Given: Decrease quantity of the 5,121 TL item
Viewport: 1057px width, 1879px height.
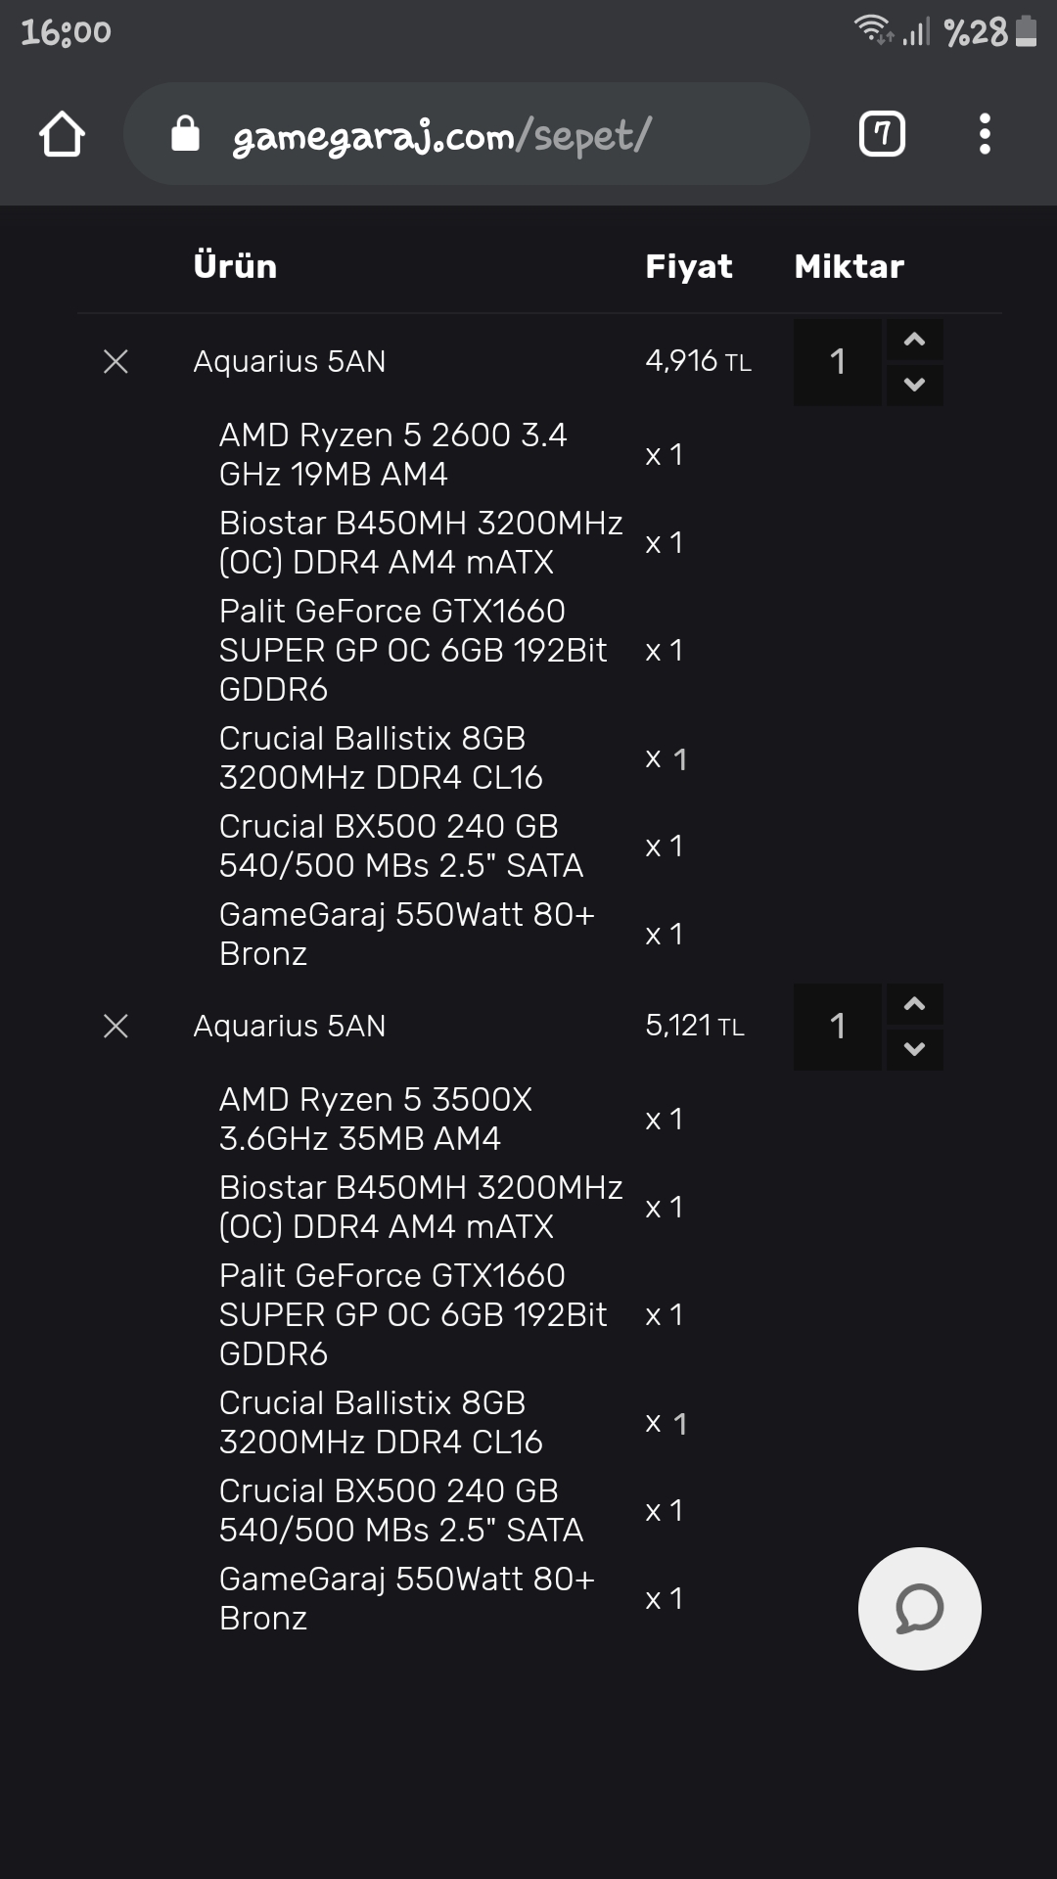Looking at the screenshot, I should tap(915, 1049).
